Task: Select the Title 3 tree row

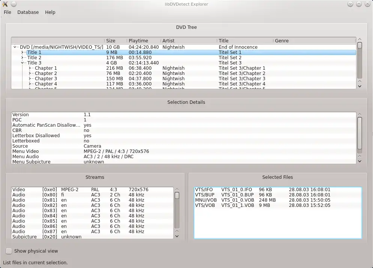Action: 183,63
